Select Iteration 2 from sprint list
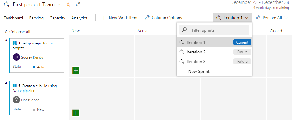The image size is (292, 123). coord(196,52)
